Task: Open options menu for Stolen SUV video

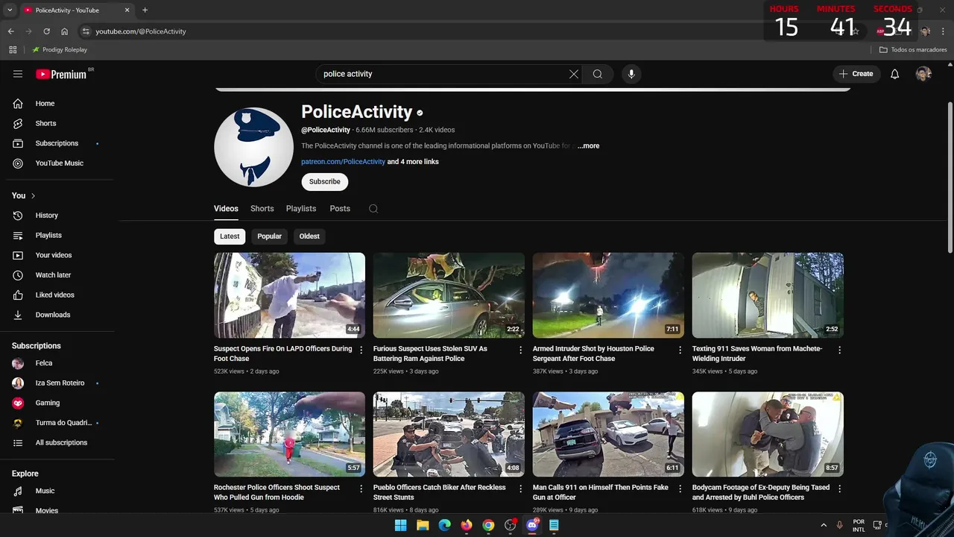Action: (521, 350)
